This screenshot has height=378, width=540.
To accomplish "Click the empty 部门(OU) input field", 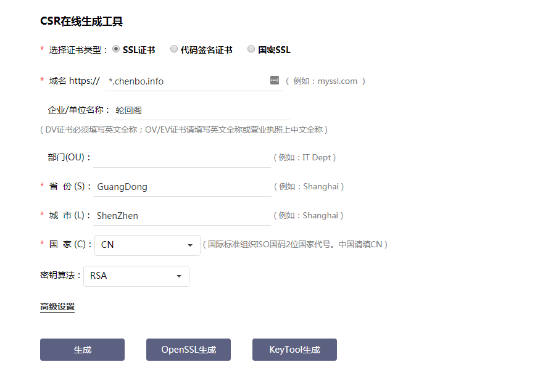I will click(181, 157).
